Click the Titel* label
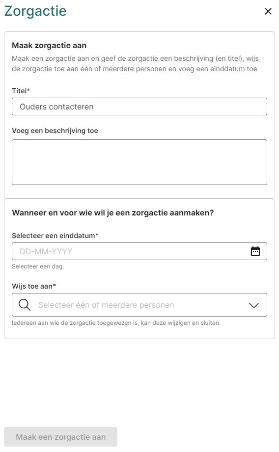 coord(21,91)
